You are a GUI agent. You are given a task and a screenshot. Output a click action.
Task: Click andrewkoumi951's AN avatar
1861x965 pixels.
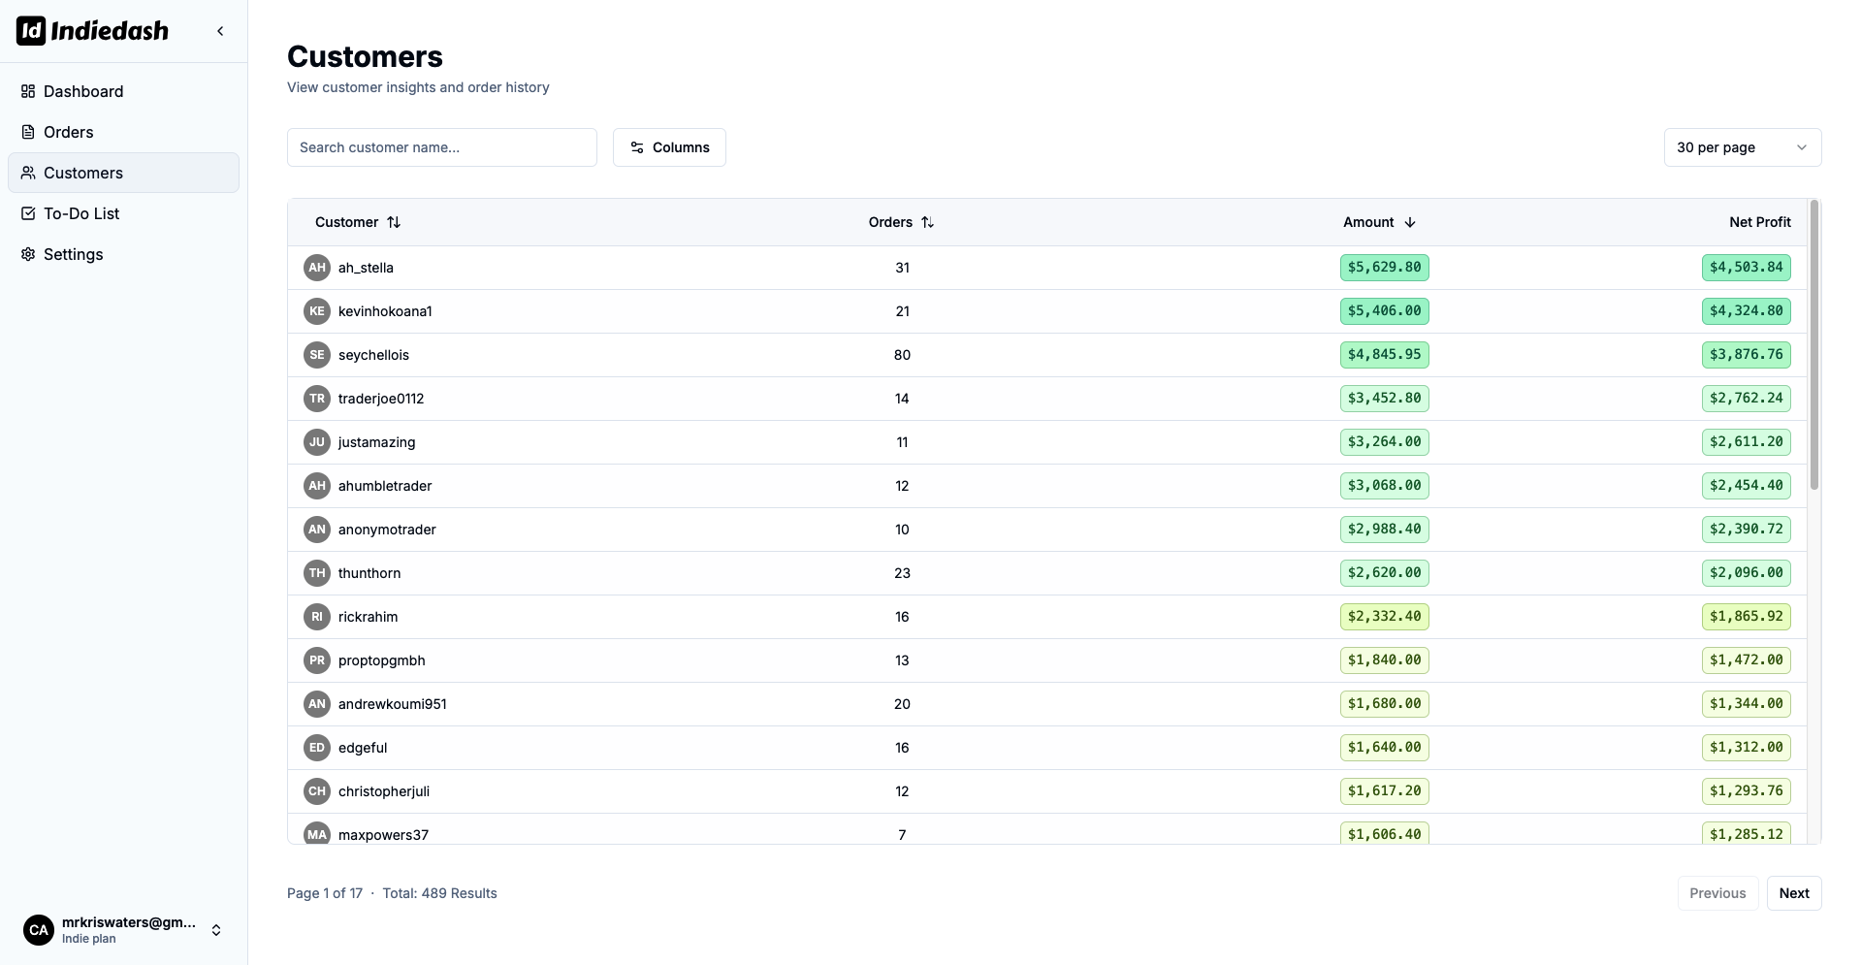tap(317, 704)
